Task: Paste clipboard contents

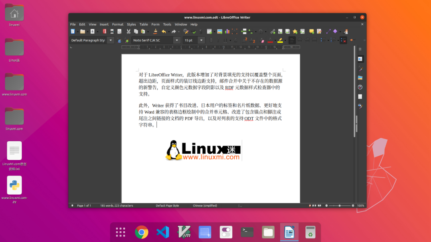Action: point(143,31)
